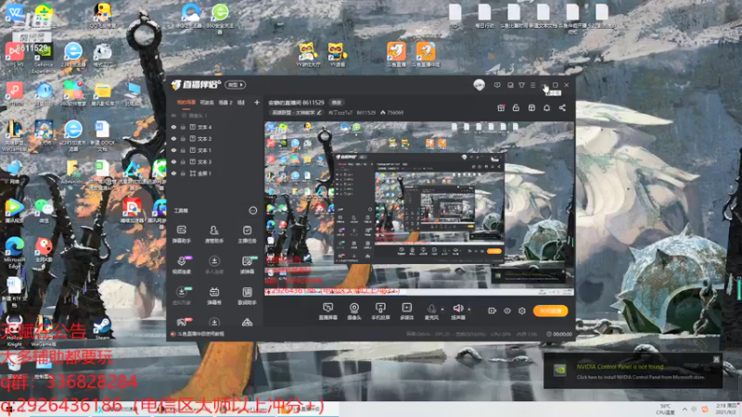The height and width of the screenshot is (417, 742).
Task: Switch to the 场景 2 tab
Action: click(225, 103)
